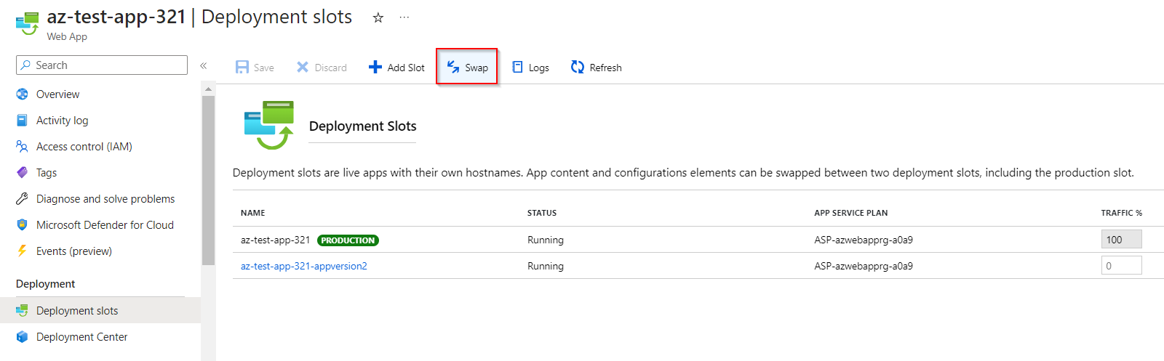The height and width of the screenshot is (361, 1164).
Task: Click traffic % field showing 100
Action: [1121, 240]
